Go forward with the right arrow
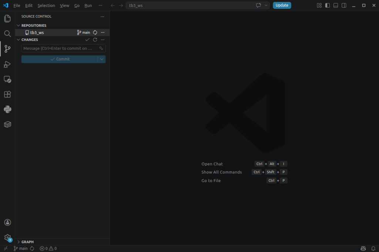 [x=121, y=5]
